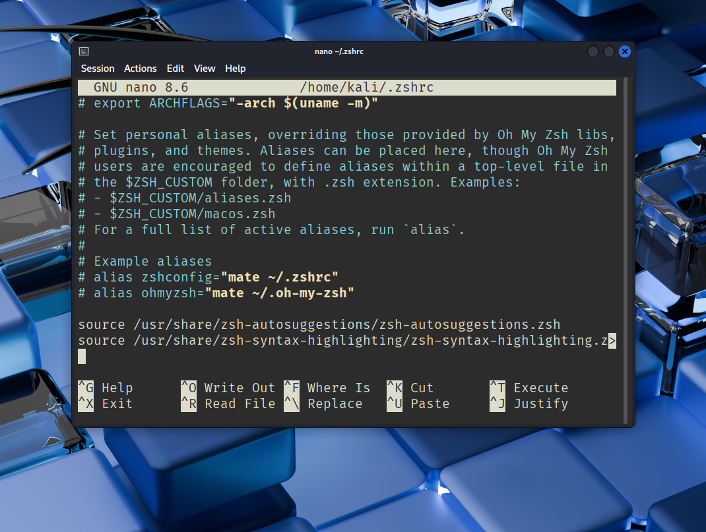This screenshot has height=532, width=706.
Task: Click the ^O Write Out shortcut
Action: tap(228, 388)
